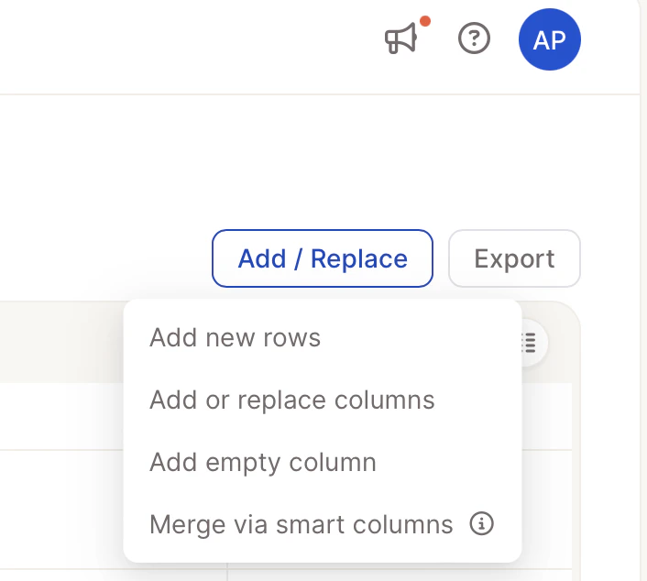This screenshot has width=647, height=581.
Task: Click the help question mark icon
Action: 474,38
